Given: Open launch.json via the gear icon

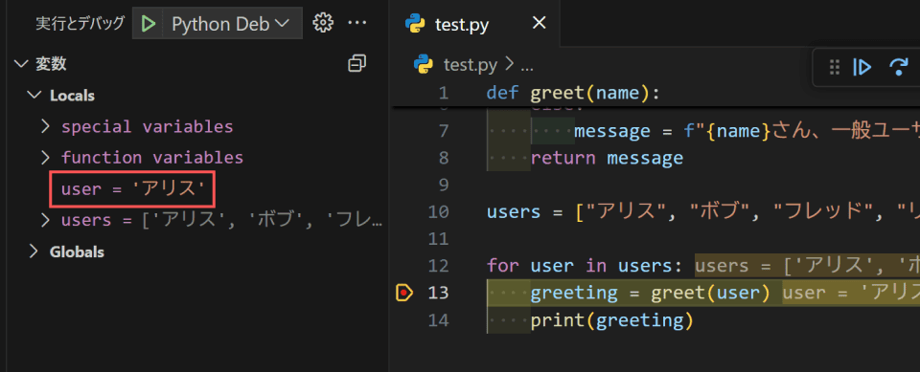Looking at the screenshot, I should (323, 23).
